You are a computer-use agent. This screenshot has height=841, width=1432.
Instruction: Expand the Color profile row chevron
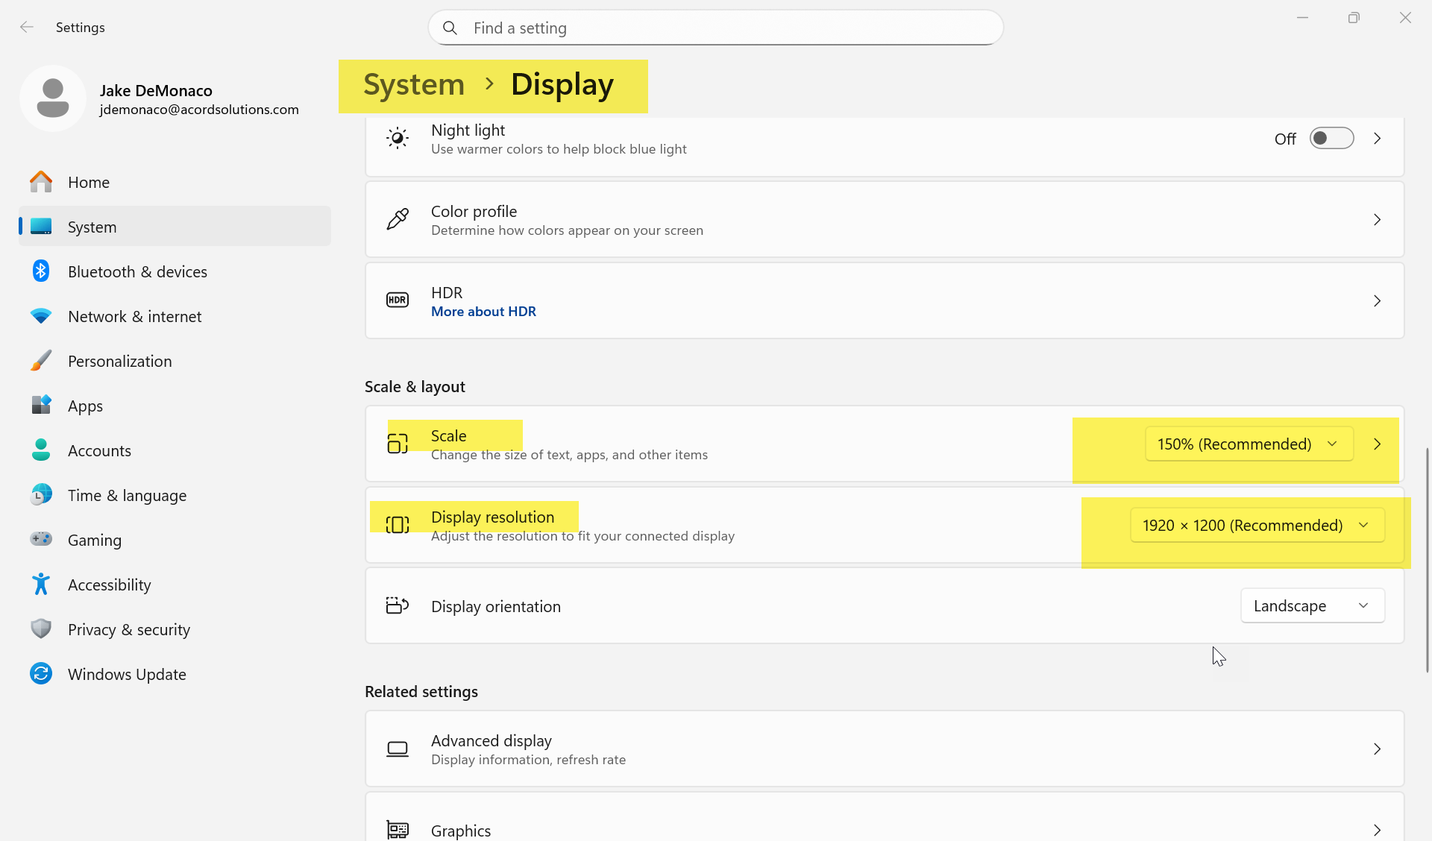pos(1377,220)
